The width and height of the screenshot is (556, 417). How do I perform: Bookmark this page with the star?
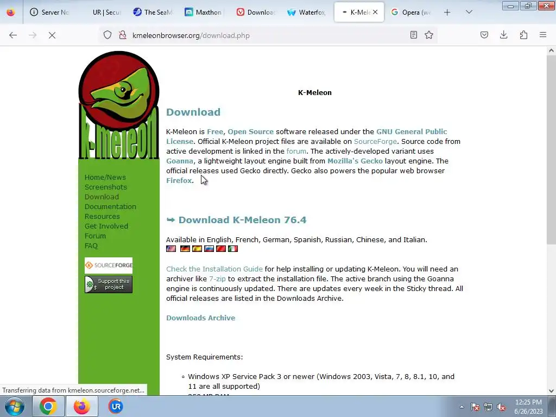[429, 35]
